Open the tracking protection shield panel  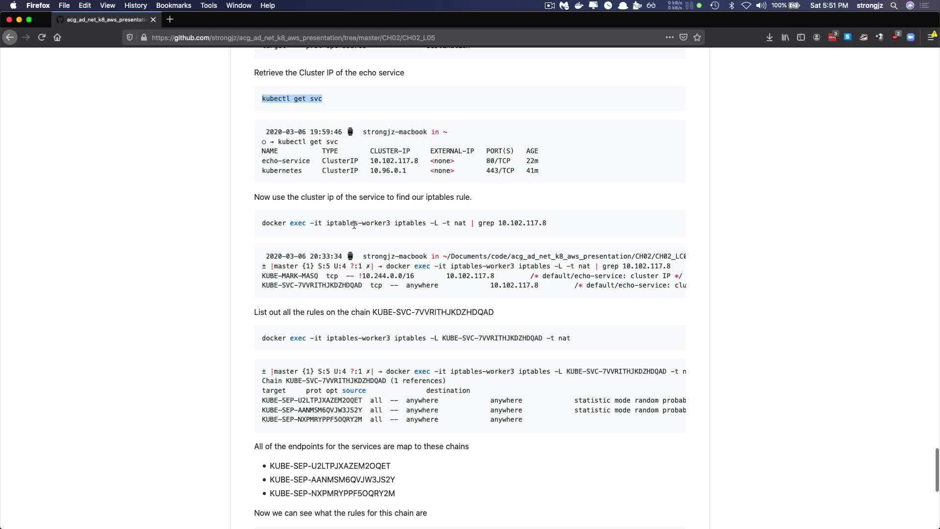click(130, 37)
